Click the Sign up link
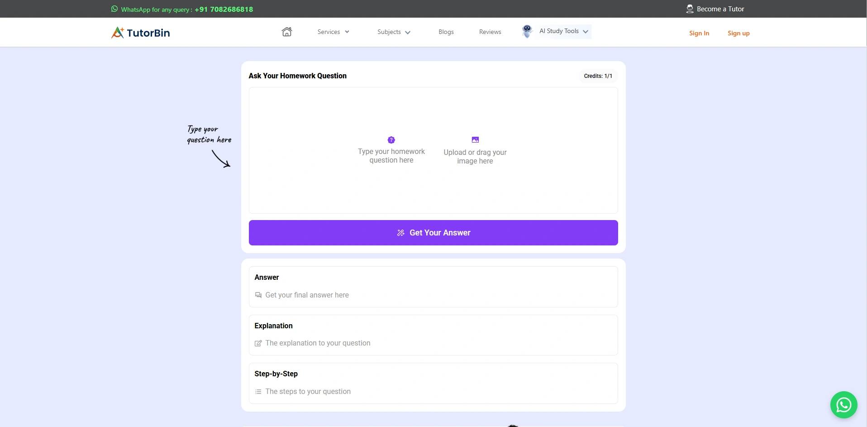Screen dimensions: 867x427 pyautogui.click(x=738, y=33)
